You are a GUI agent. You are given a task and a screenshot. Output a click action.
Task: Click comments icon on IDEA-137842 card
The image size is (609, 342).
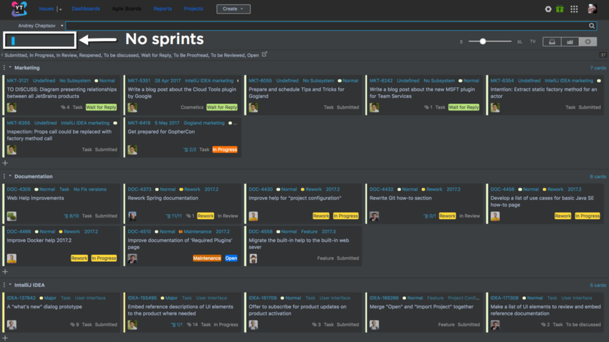point(72,325)
